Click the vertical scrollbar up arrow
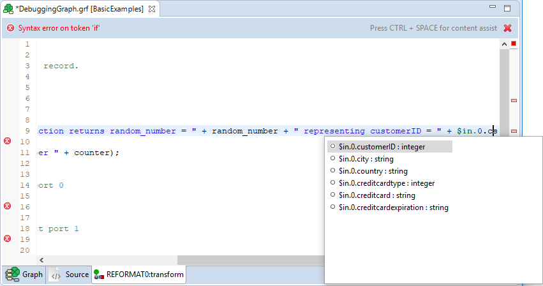 pos(504,44)
